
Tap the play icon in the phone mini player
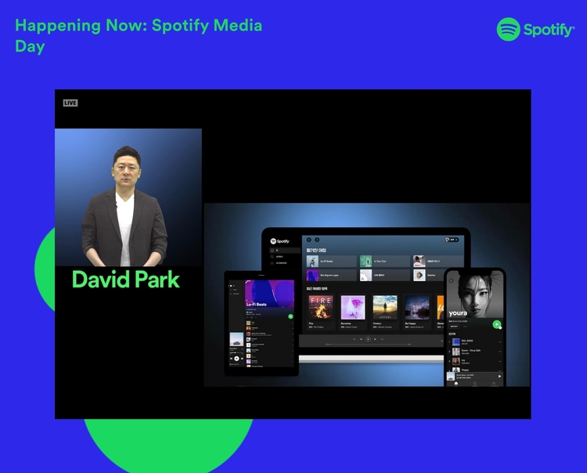coord(499,376)
